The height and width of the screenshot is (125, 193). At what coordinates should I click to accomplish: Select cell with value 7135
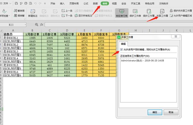tap(101, 75)
